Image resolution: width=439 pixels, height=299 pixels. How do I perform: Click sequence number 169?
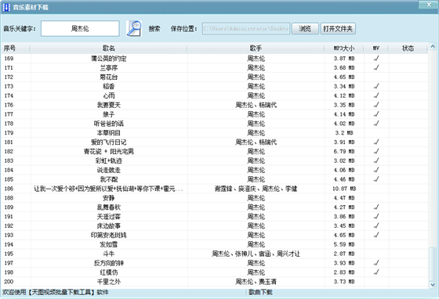[9, 59]
